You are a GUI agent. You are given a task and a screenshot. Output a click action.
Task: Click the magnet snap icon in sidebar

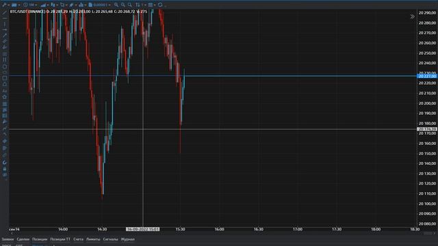pyautogui.click(x=5, y=163)
